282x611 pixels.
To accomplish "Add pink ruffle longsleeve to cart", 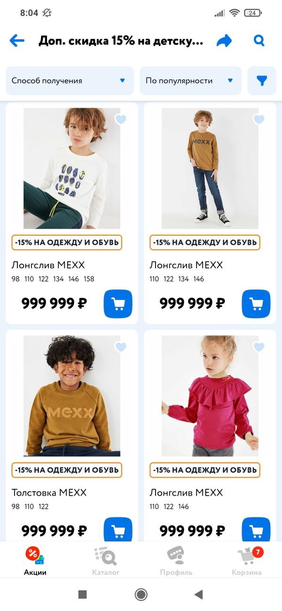I will point(256,529).
